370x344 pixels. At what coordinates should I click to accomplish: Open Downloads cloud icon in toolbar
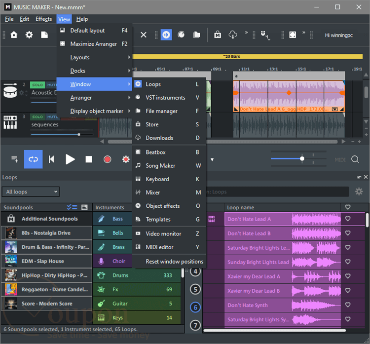pyautogui.click(x=233, y=35)
